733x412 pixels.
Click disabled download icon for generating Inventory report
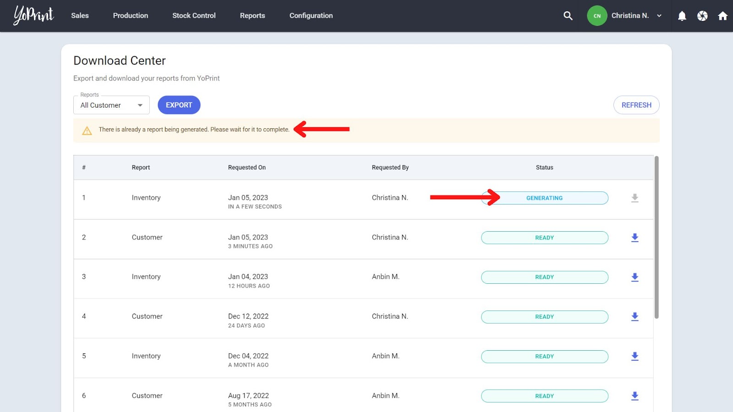[x=635, y=198]
